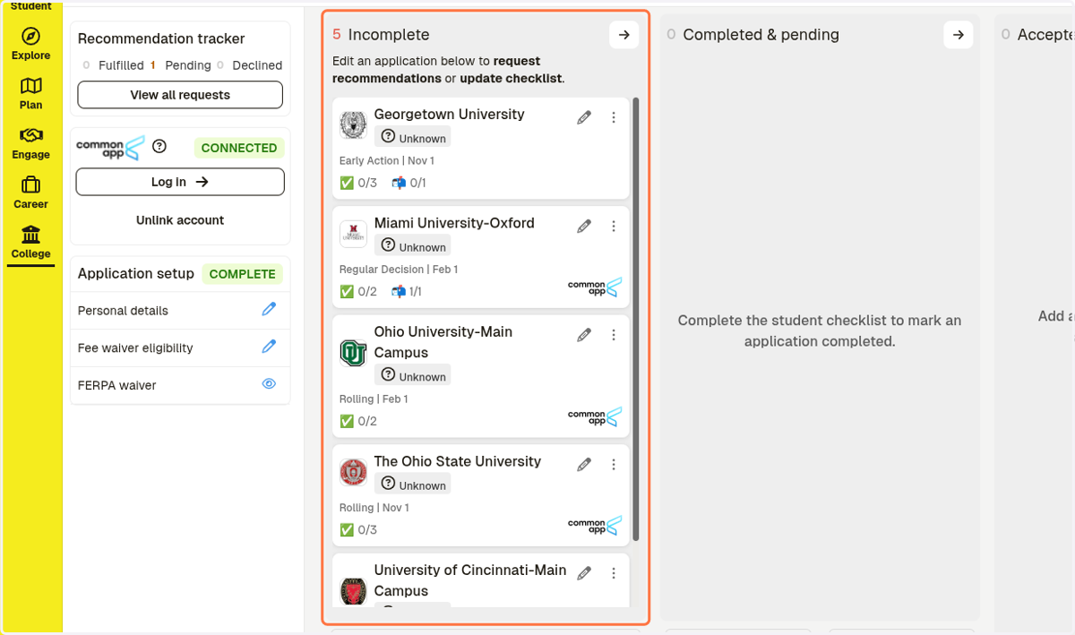
Task: View the FERPA waiver via eye icon
Action: click(269, 383)
